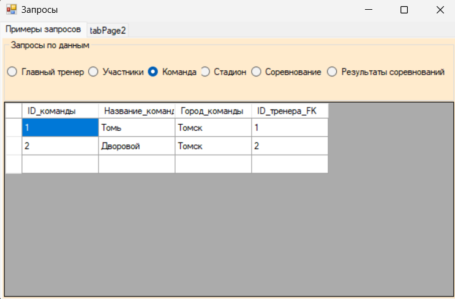Screen dimensions: 455x299
Task: Click the empty Город_команды cell in new row
Action: (213, 164)
